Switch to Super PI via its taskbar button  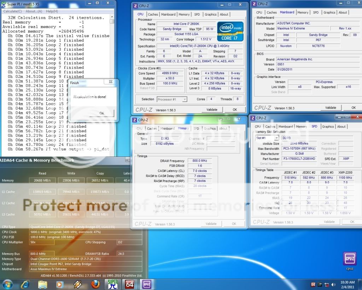(x=113, y=284)
